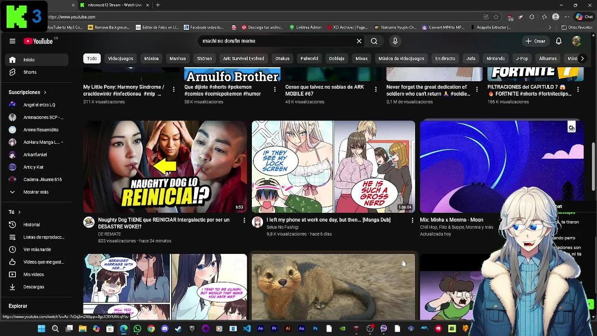Select the Palworld filter chip

(309, 58)
